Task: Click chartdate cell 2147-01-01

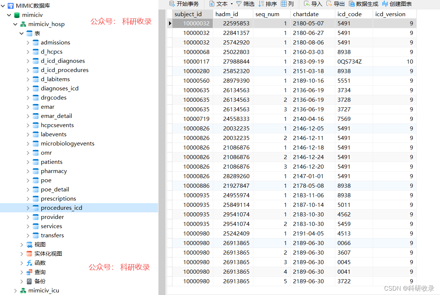Action: coord(312,176)
